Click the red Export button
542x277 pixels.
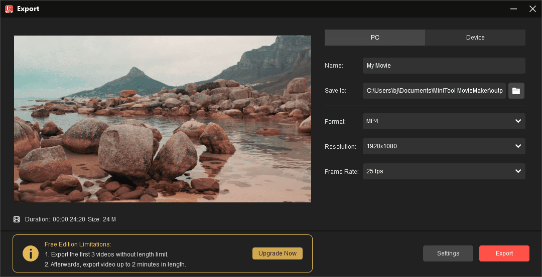(504, 253)
